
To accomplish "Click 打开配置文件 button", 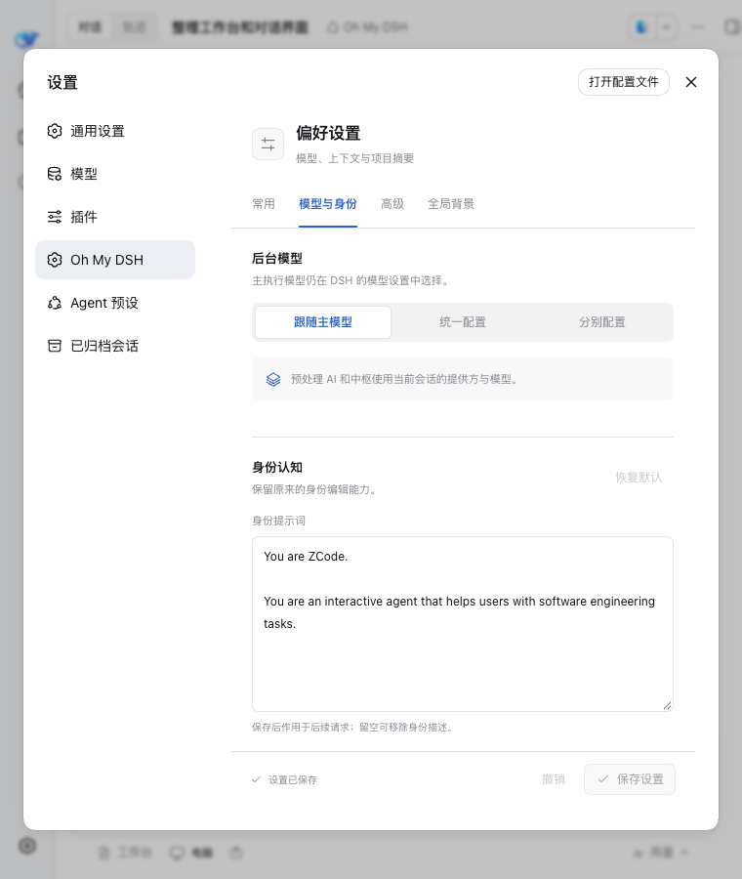I will click(x=624, y=82).
